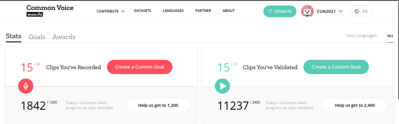399x124 pixels.
Task: Open the Languages menu item
Action: pos(173,11)
